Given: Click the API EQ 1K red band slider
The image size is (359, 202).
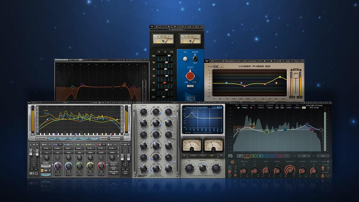Looking at the screenshot, I should point(165,83).
